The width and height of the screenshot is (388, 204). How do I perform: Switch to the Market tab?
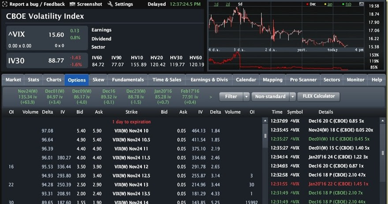13,80
